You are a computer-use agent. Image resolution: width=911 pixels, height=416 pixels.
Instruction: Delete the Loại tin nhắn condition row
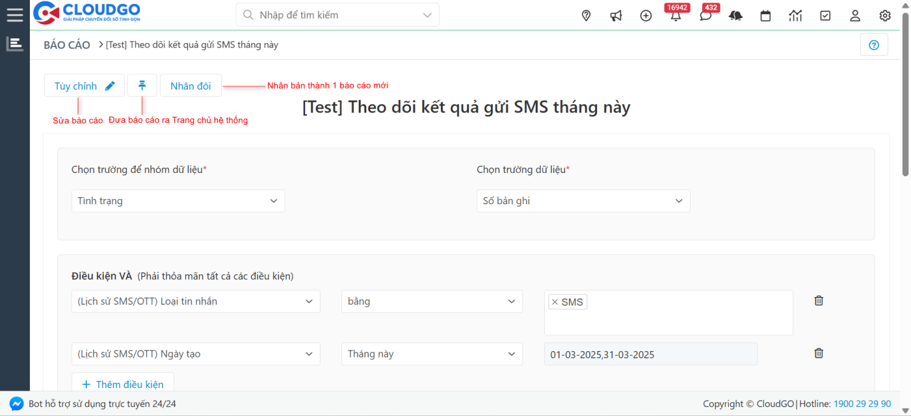tap(819, 301)
